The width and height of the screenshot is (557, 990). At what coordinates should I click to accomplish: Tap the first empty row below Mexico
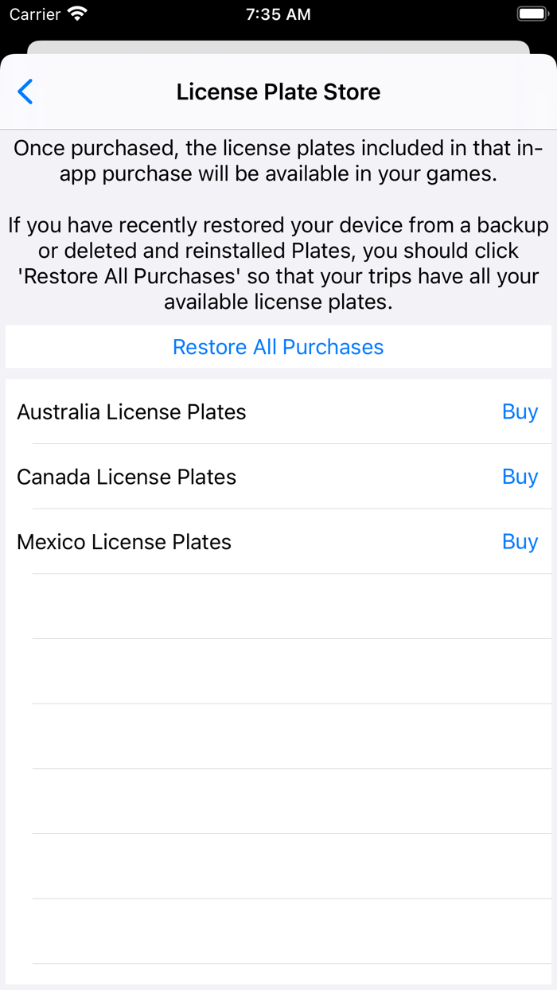[x=278, y=605]
